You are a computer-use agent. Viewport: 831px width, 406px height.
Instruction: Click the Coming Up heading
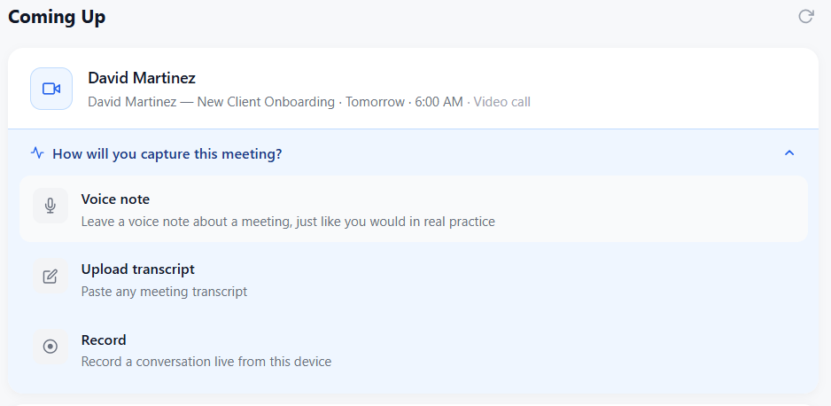[57, 17]
